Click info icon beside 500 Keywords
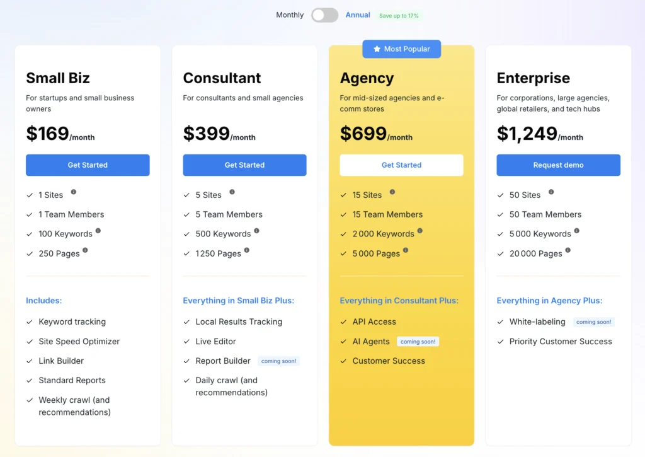The width and height of the screenshot is (645, 457). (256, 231)
